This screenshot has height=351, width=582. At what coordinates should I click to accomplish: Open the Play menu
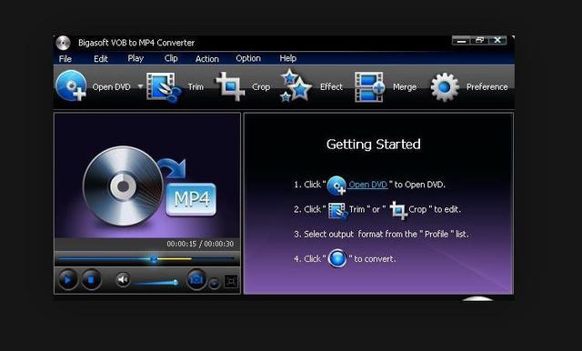[135, 58]
